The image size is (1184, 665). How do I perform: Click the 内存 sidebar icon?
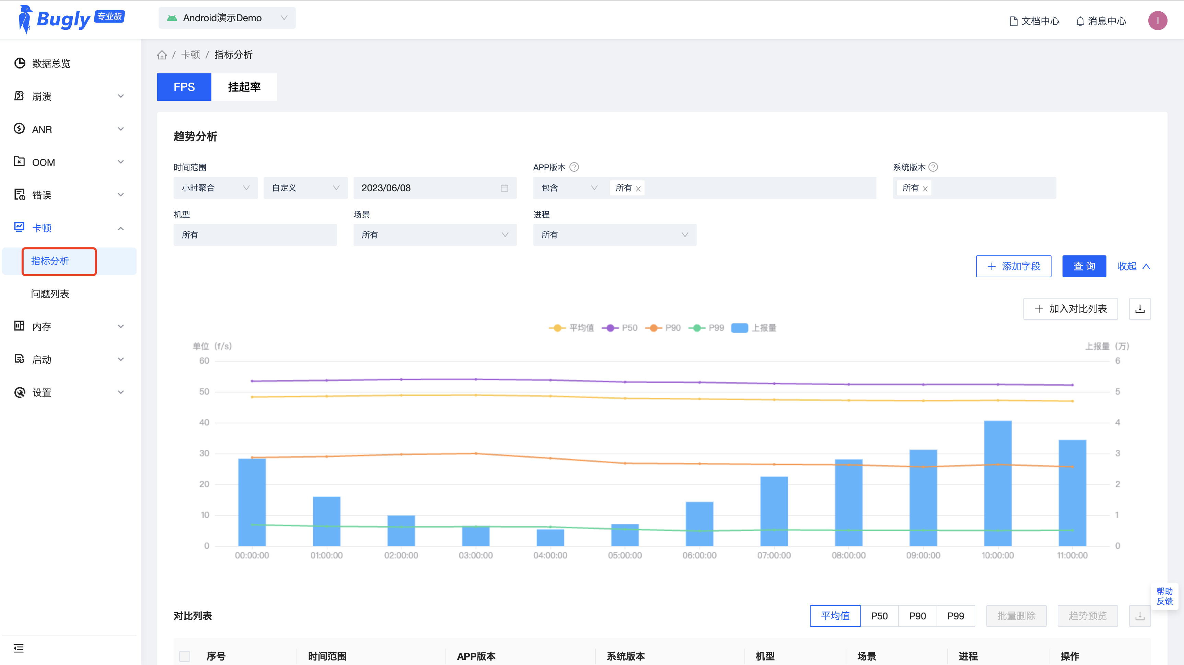coord(19,326)
